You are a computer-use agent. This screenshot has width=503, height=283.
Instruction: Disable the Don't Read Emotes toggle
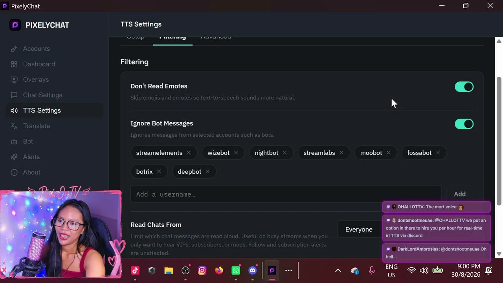click(464, 87)
